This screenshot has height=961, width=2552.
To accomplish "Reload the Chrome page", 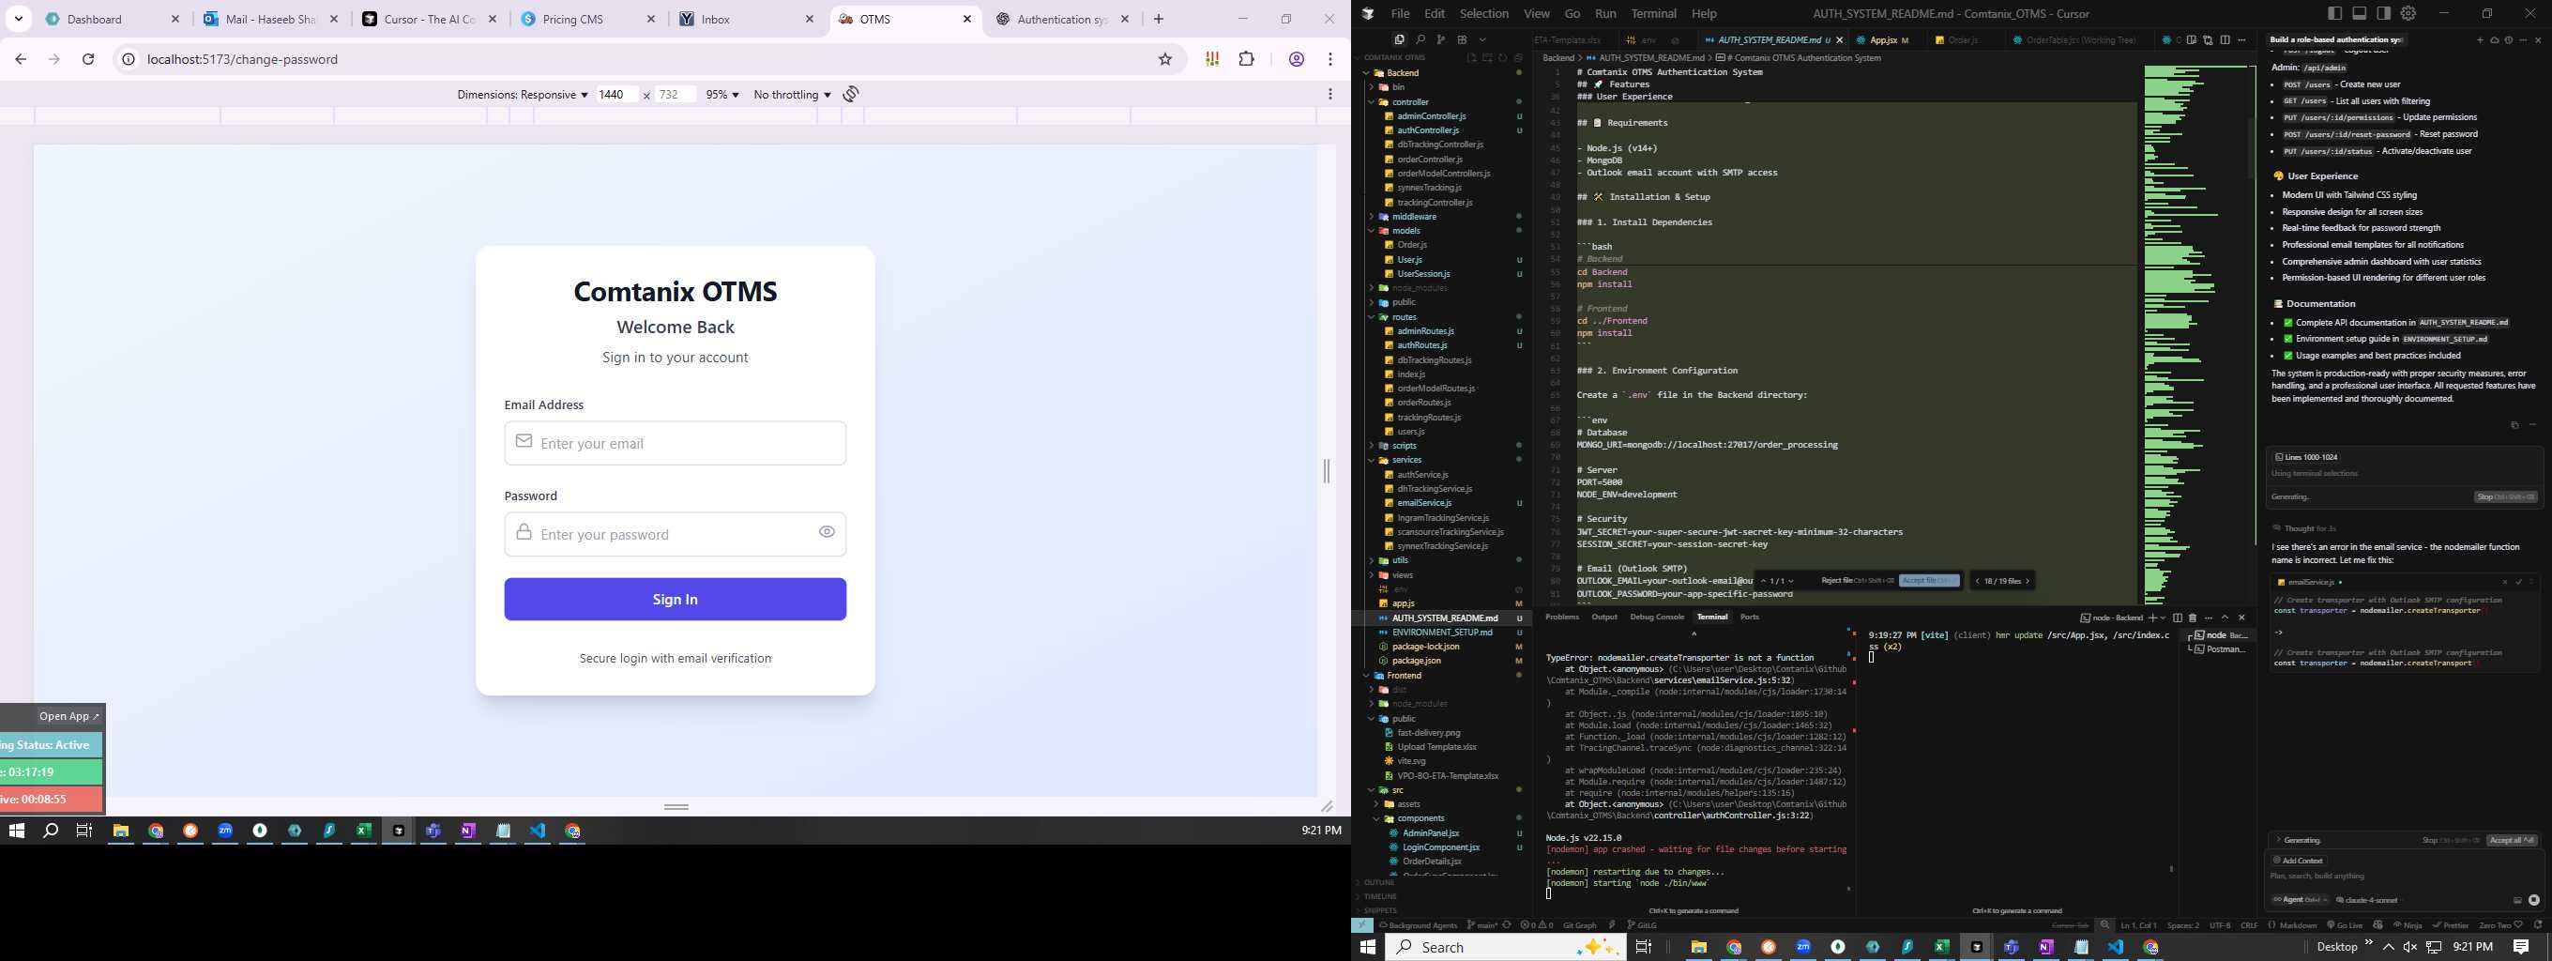I will [88, 59].
